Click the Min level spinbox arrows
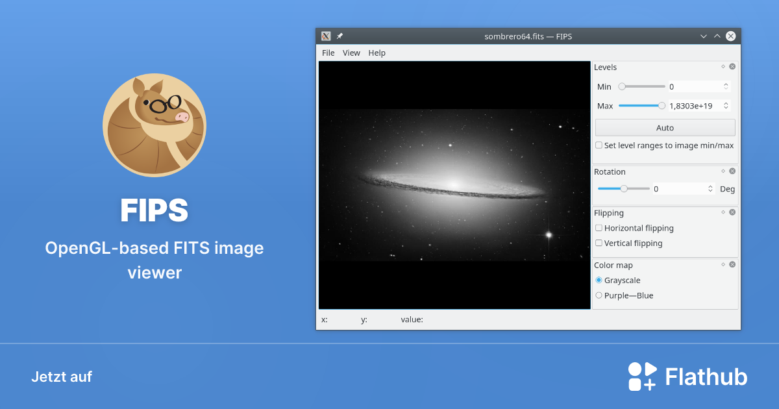 pos(726,86)
